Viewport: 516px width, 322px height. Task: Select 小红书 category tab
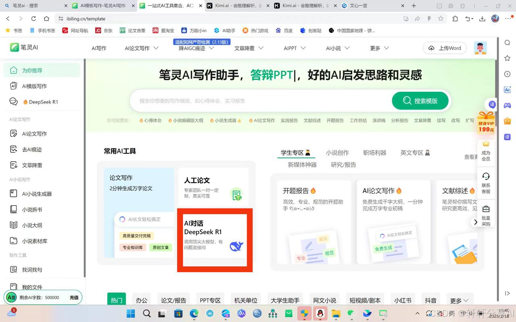tap(403, 300)
